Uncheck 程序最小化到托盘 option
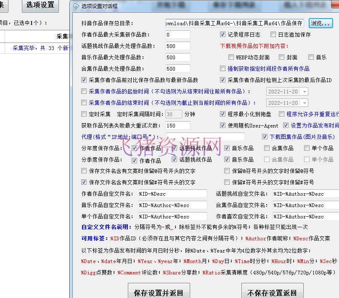This screenshot has height=298, width=339. (223, 114)
